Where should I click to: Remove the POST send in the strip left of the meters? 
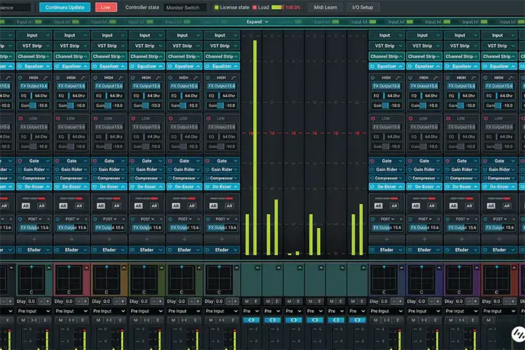point(236,219)
